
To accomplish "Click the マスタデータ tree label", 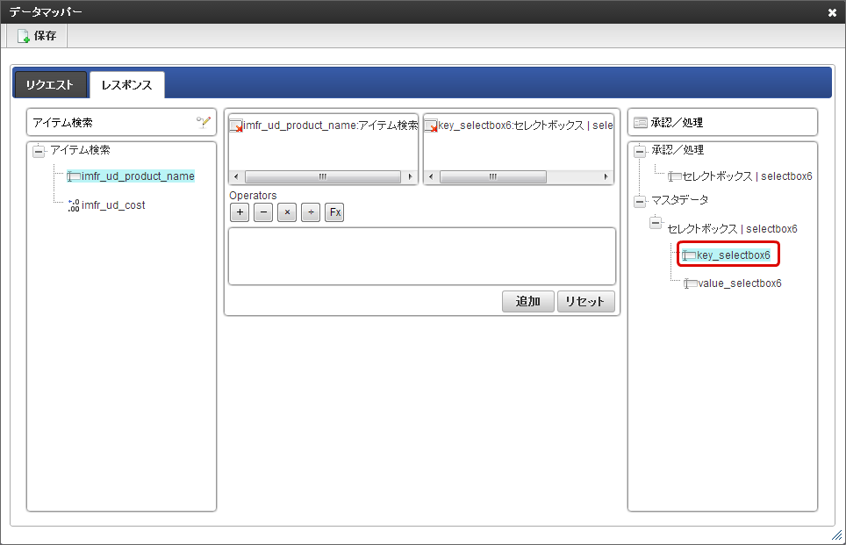I will pos(680,200).
